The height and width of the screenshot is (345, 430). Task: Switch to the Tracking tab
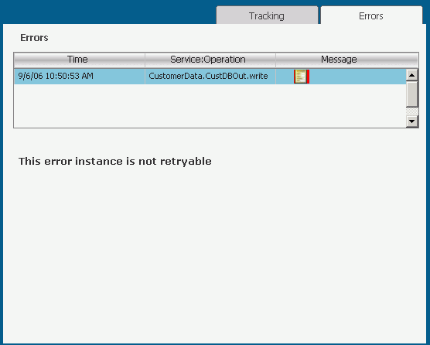pyautogui.click(x=267, y=15)
